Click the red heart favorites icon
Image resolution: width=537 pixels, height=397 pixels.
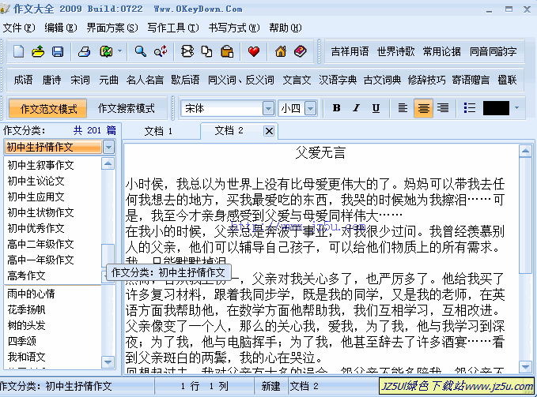click(x=253, y=52)
